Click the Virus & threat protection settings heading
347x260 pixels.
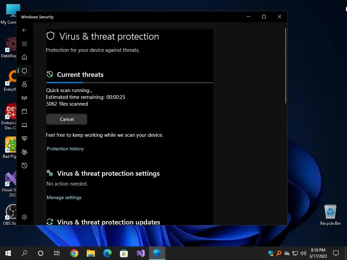click(108, 173)
